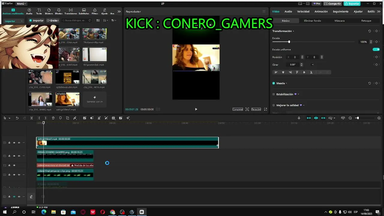Viewport: 384px width, 216px height.
Task: Hide the sideral final proyecto clips.png track
Action: 14,175
